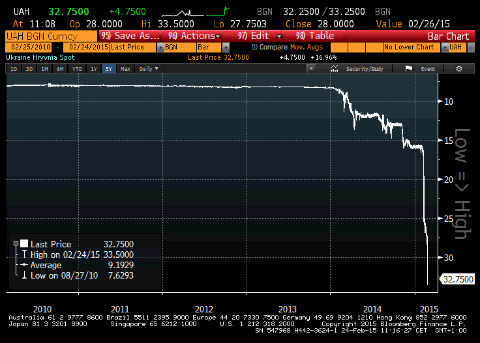Click the 32.7500 price axis marker
This screenshot has height=343, width=480.
[458, 279]
